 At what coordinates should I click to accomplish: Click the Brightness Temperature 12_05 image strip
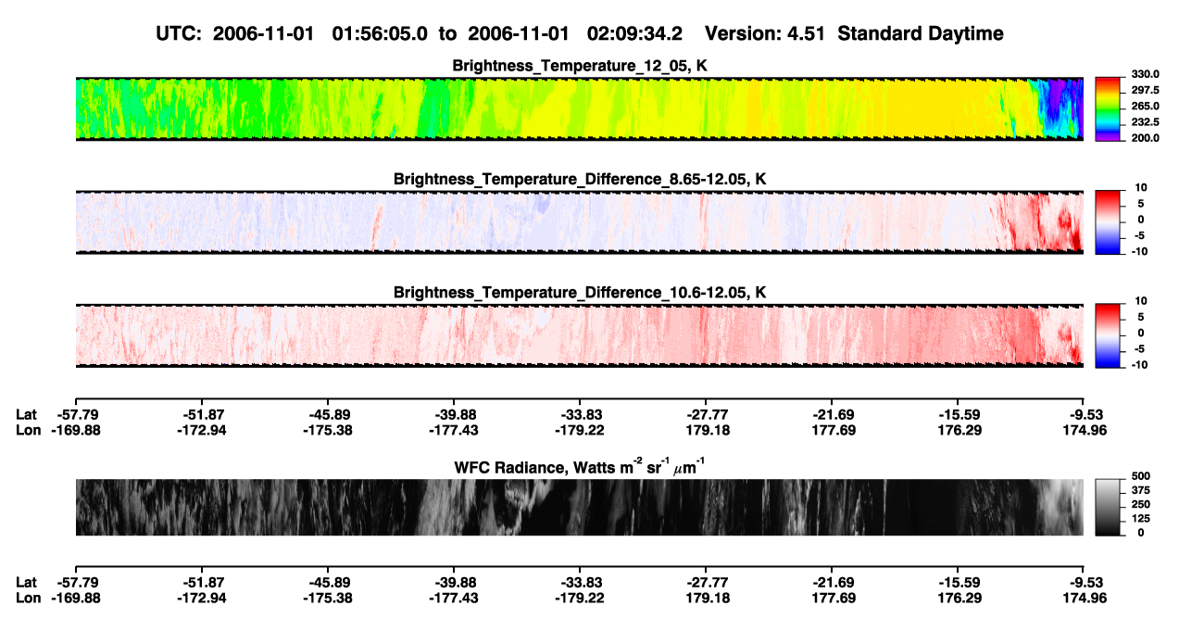(x=579, y=108)
